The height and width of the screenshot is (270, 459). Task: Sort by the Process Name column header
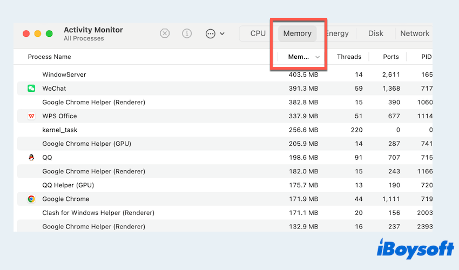tap(50, 57)
